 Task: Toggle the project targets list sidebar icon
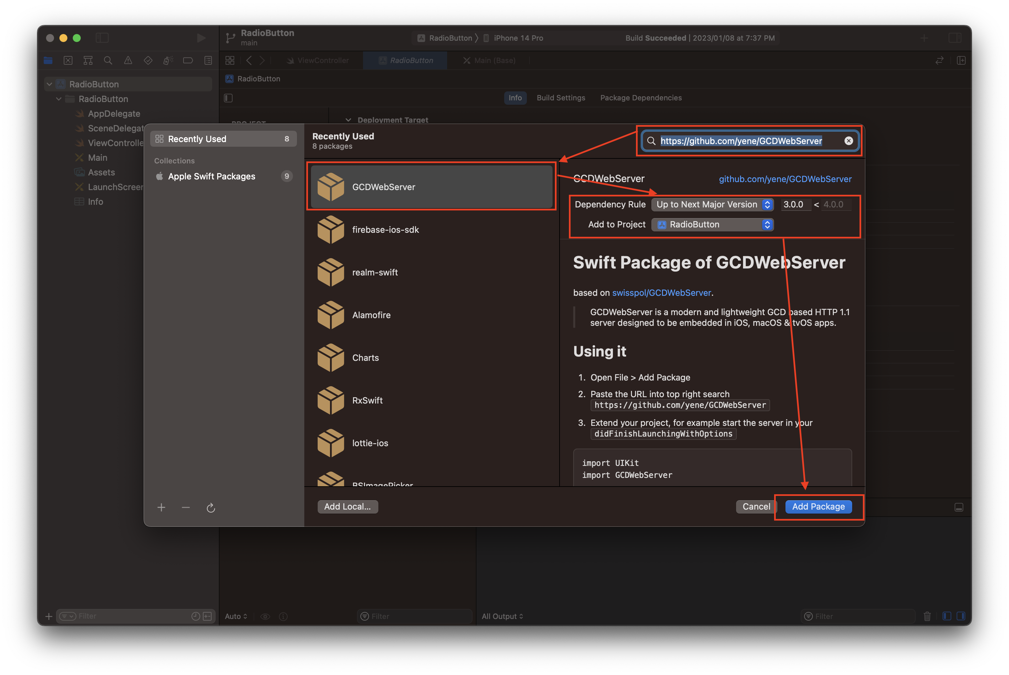pos(229,98)
